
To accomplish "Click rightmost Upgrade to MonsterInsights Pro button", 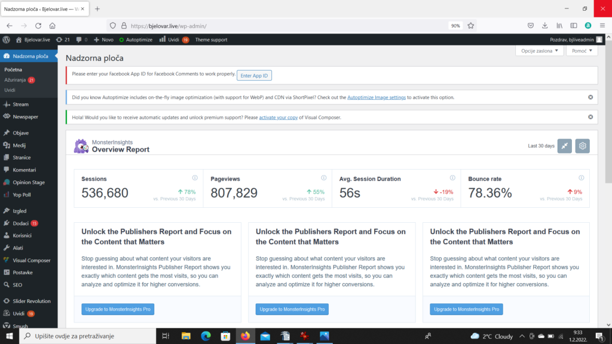I will pyautogui.click(x=466, y=309).
